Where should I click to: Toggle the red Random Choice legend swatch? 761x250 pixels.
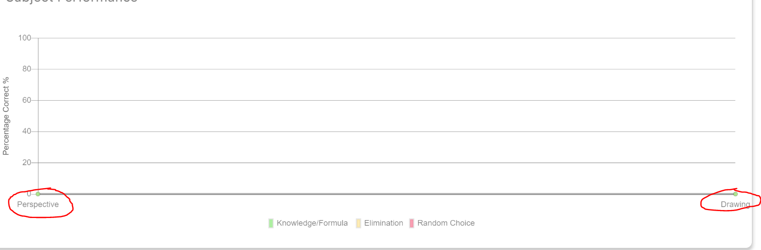click(412, 223)
